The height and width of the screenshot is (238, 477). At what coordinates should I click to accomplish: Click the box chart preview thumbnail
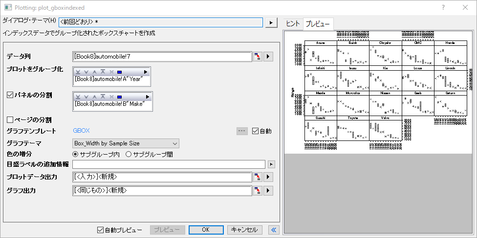click(378, 92)
